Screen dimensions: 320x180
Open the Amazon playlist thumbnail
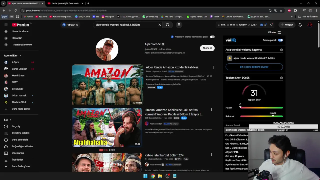click(x=108, y=85)
